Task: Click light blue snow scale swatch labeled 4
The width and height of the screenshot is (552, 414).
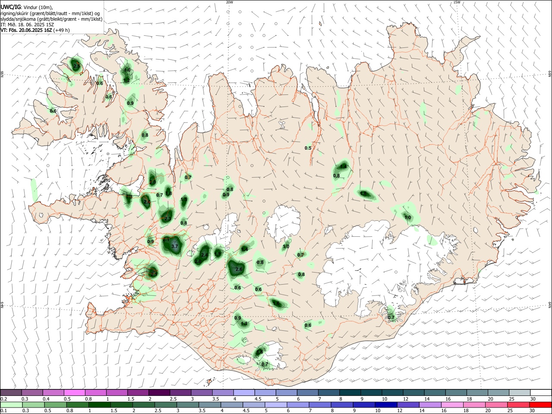Action: [x=244, y=393]
